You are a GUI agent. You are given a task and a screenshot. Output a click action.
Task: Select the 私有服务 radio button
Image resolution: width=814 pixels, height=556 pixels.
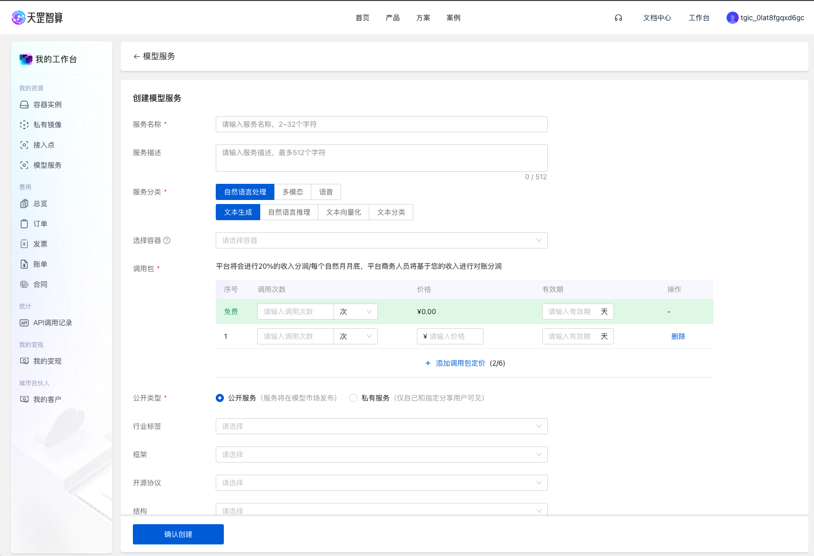(353, 398)
